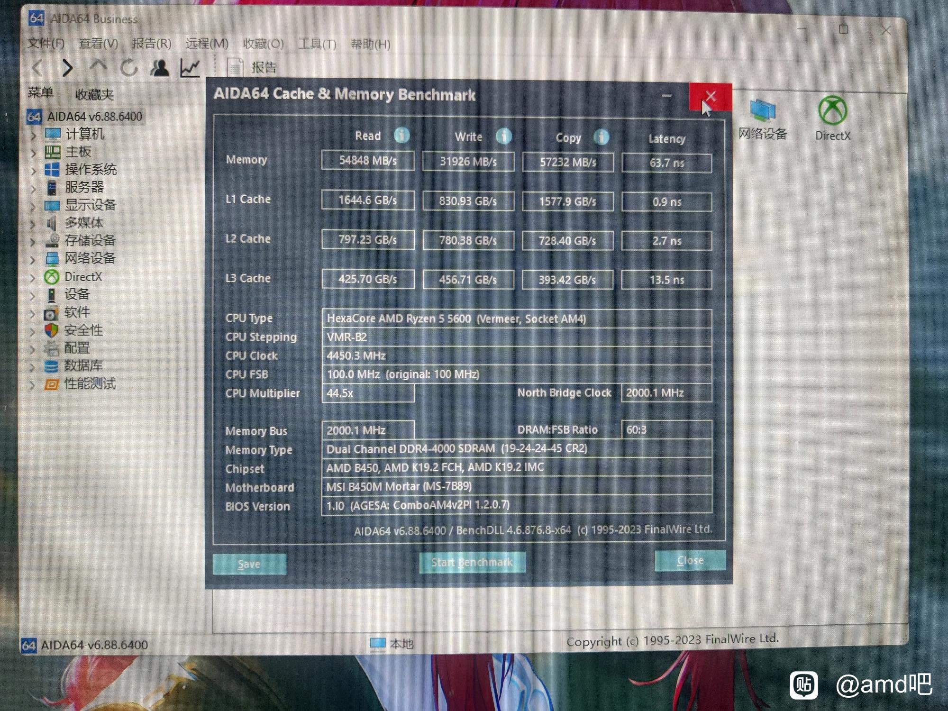Select the DirectX Xbox tree icon
The width and height of the screenshot is (948, 711).
(51, 277)
